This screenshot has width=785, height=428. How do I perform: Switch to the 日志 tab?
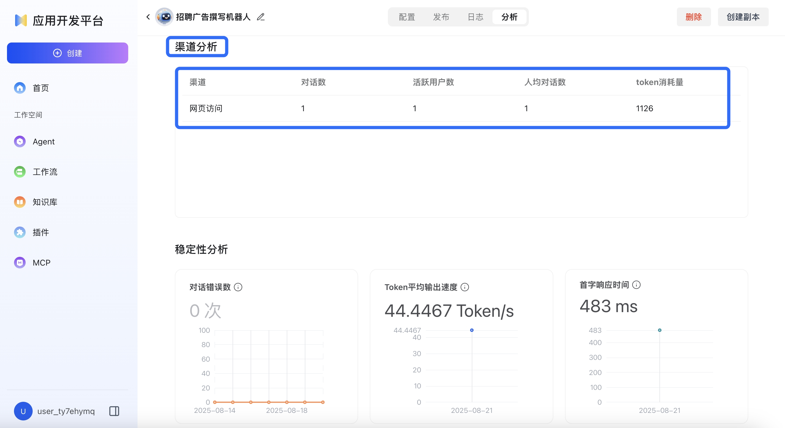(475, 17)
